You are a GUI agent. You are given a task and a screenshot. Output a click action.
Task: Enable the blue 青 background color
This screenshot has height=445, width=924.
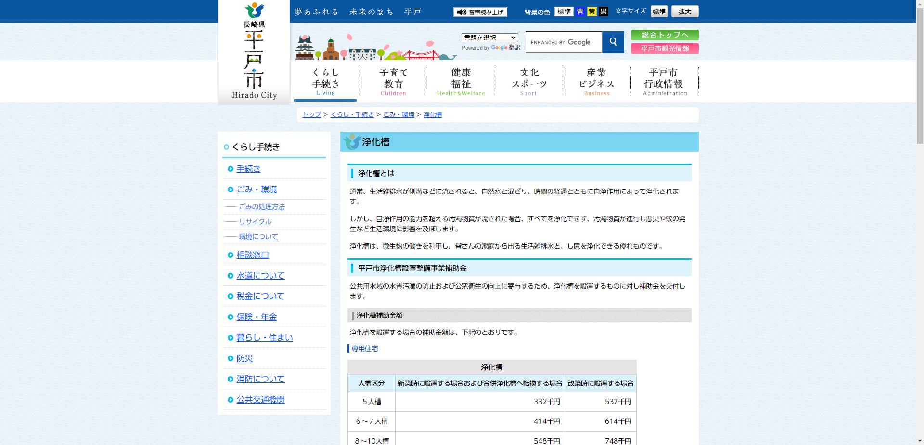coord(581,12)
